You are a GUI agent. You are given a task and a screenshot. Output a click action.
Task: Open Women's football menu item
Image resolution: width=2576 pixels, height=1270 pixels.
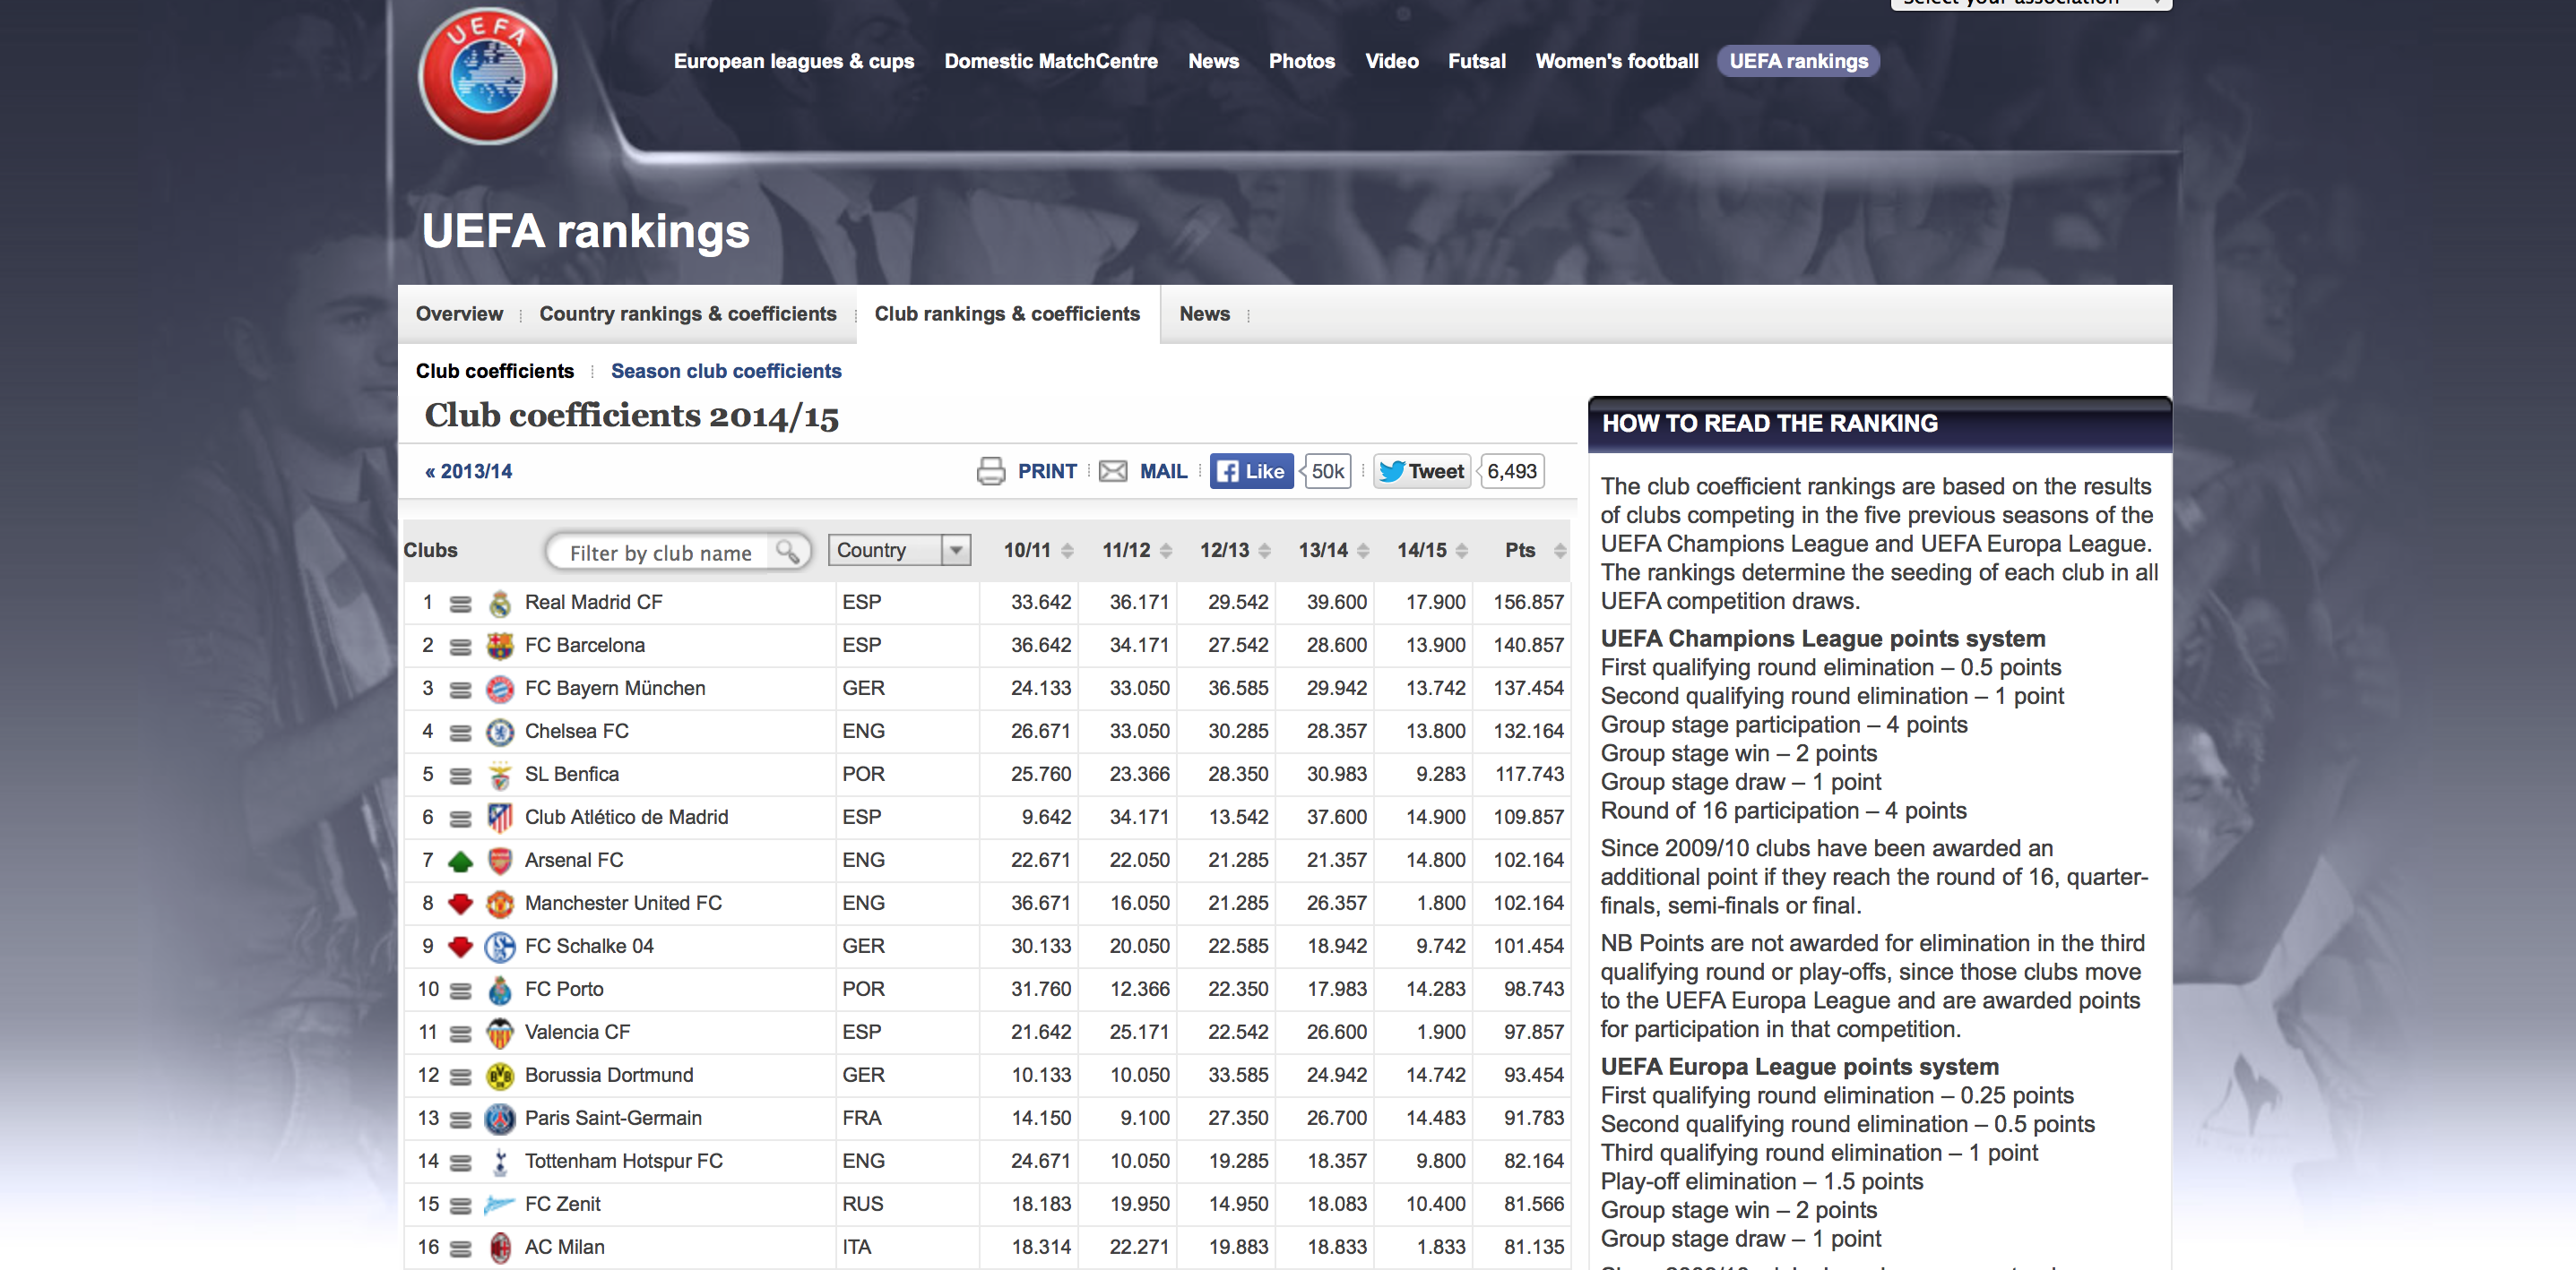coord(1616,61)
